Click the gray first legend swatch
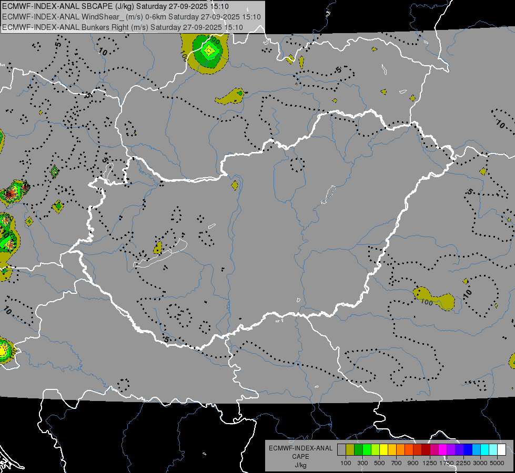 click(341, 449)
